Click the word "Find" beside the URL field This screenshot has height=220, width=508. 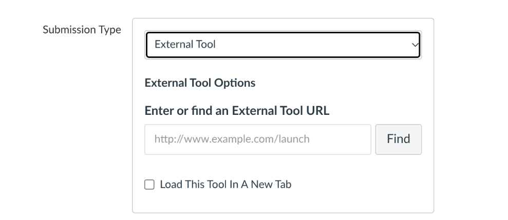pyautogui.click(x=398, y=139)
